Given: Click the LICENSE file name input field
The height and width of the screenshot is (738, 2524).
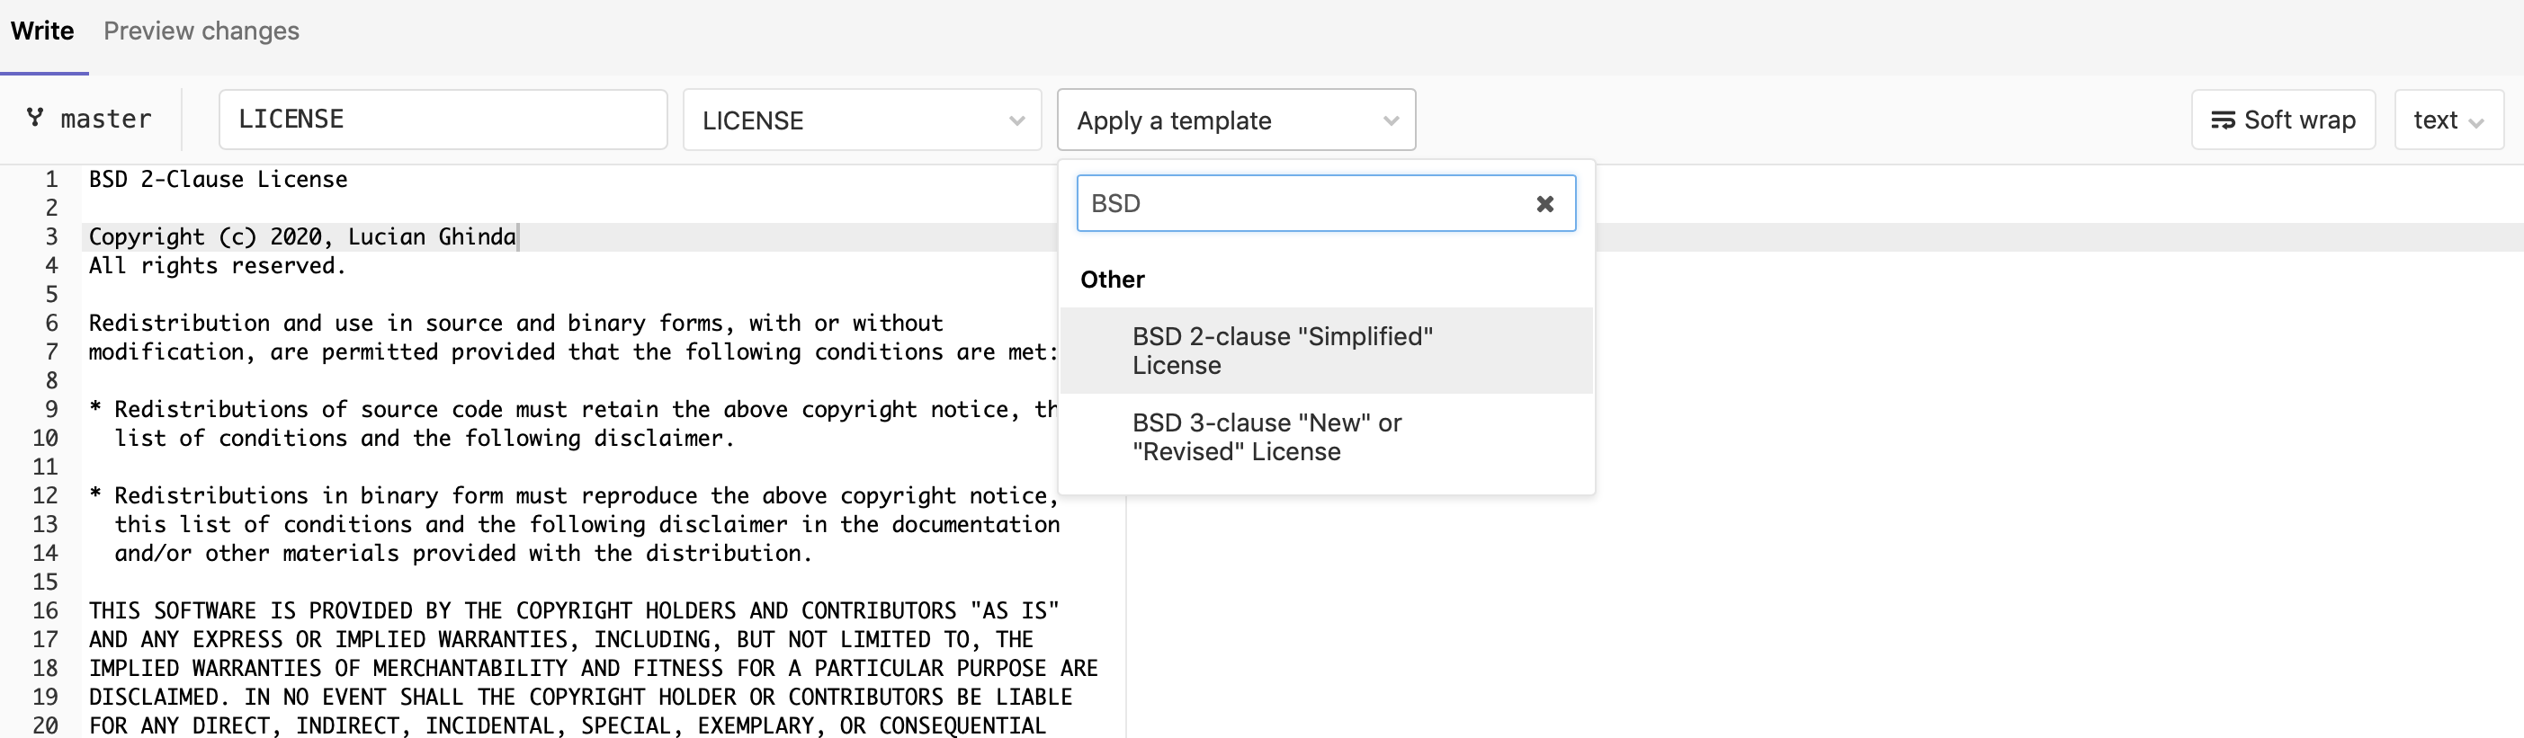Looking at the screenshot, I should click(x=443, y=120).
